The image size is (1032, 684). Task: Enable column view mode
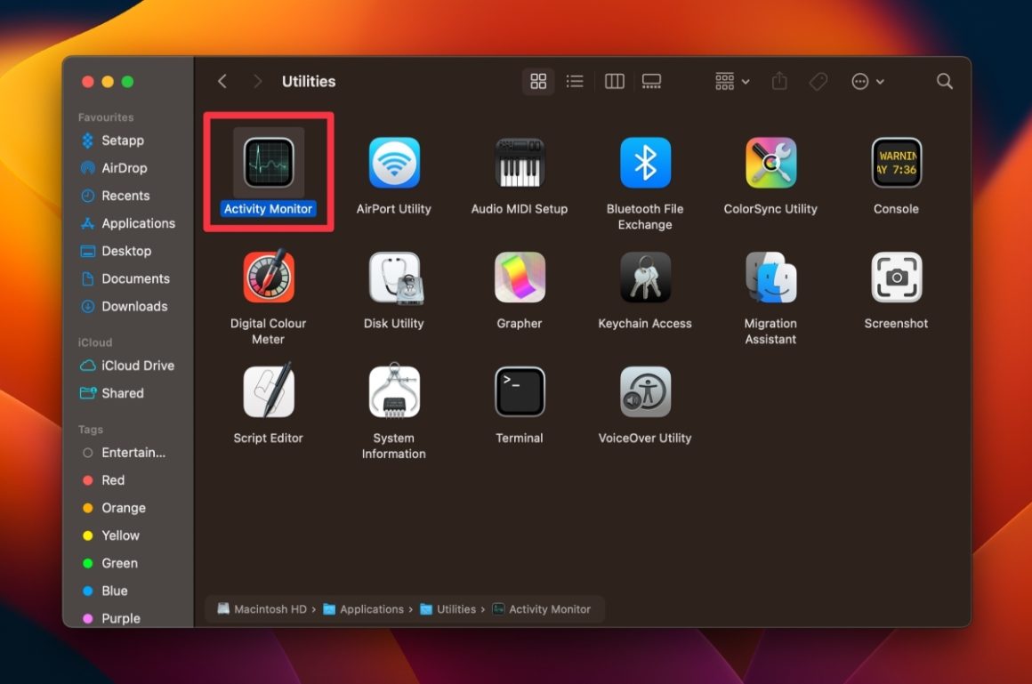point(614,81)
